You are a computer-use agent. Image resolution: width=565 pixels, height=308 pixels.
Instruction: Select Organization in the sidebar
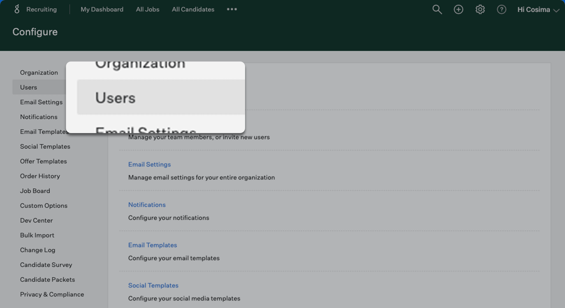click(39, 72)
